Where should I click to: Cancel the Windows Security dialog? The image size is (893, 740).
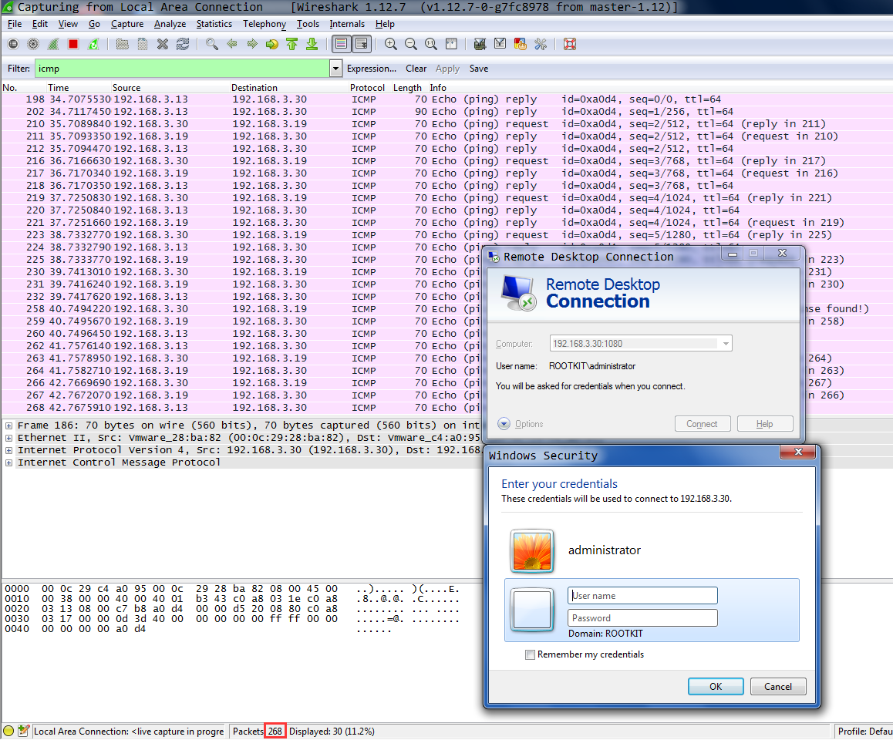tap(778, 687)
